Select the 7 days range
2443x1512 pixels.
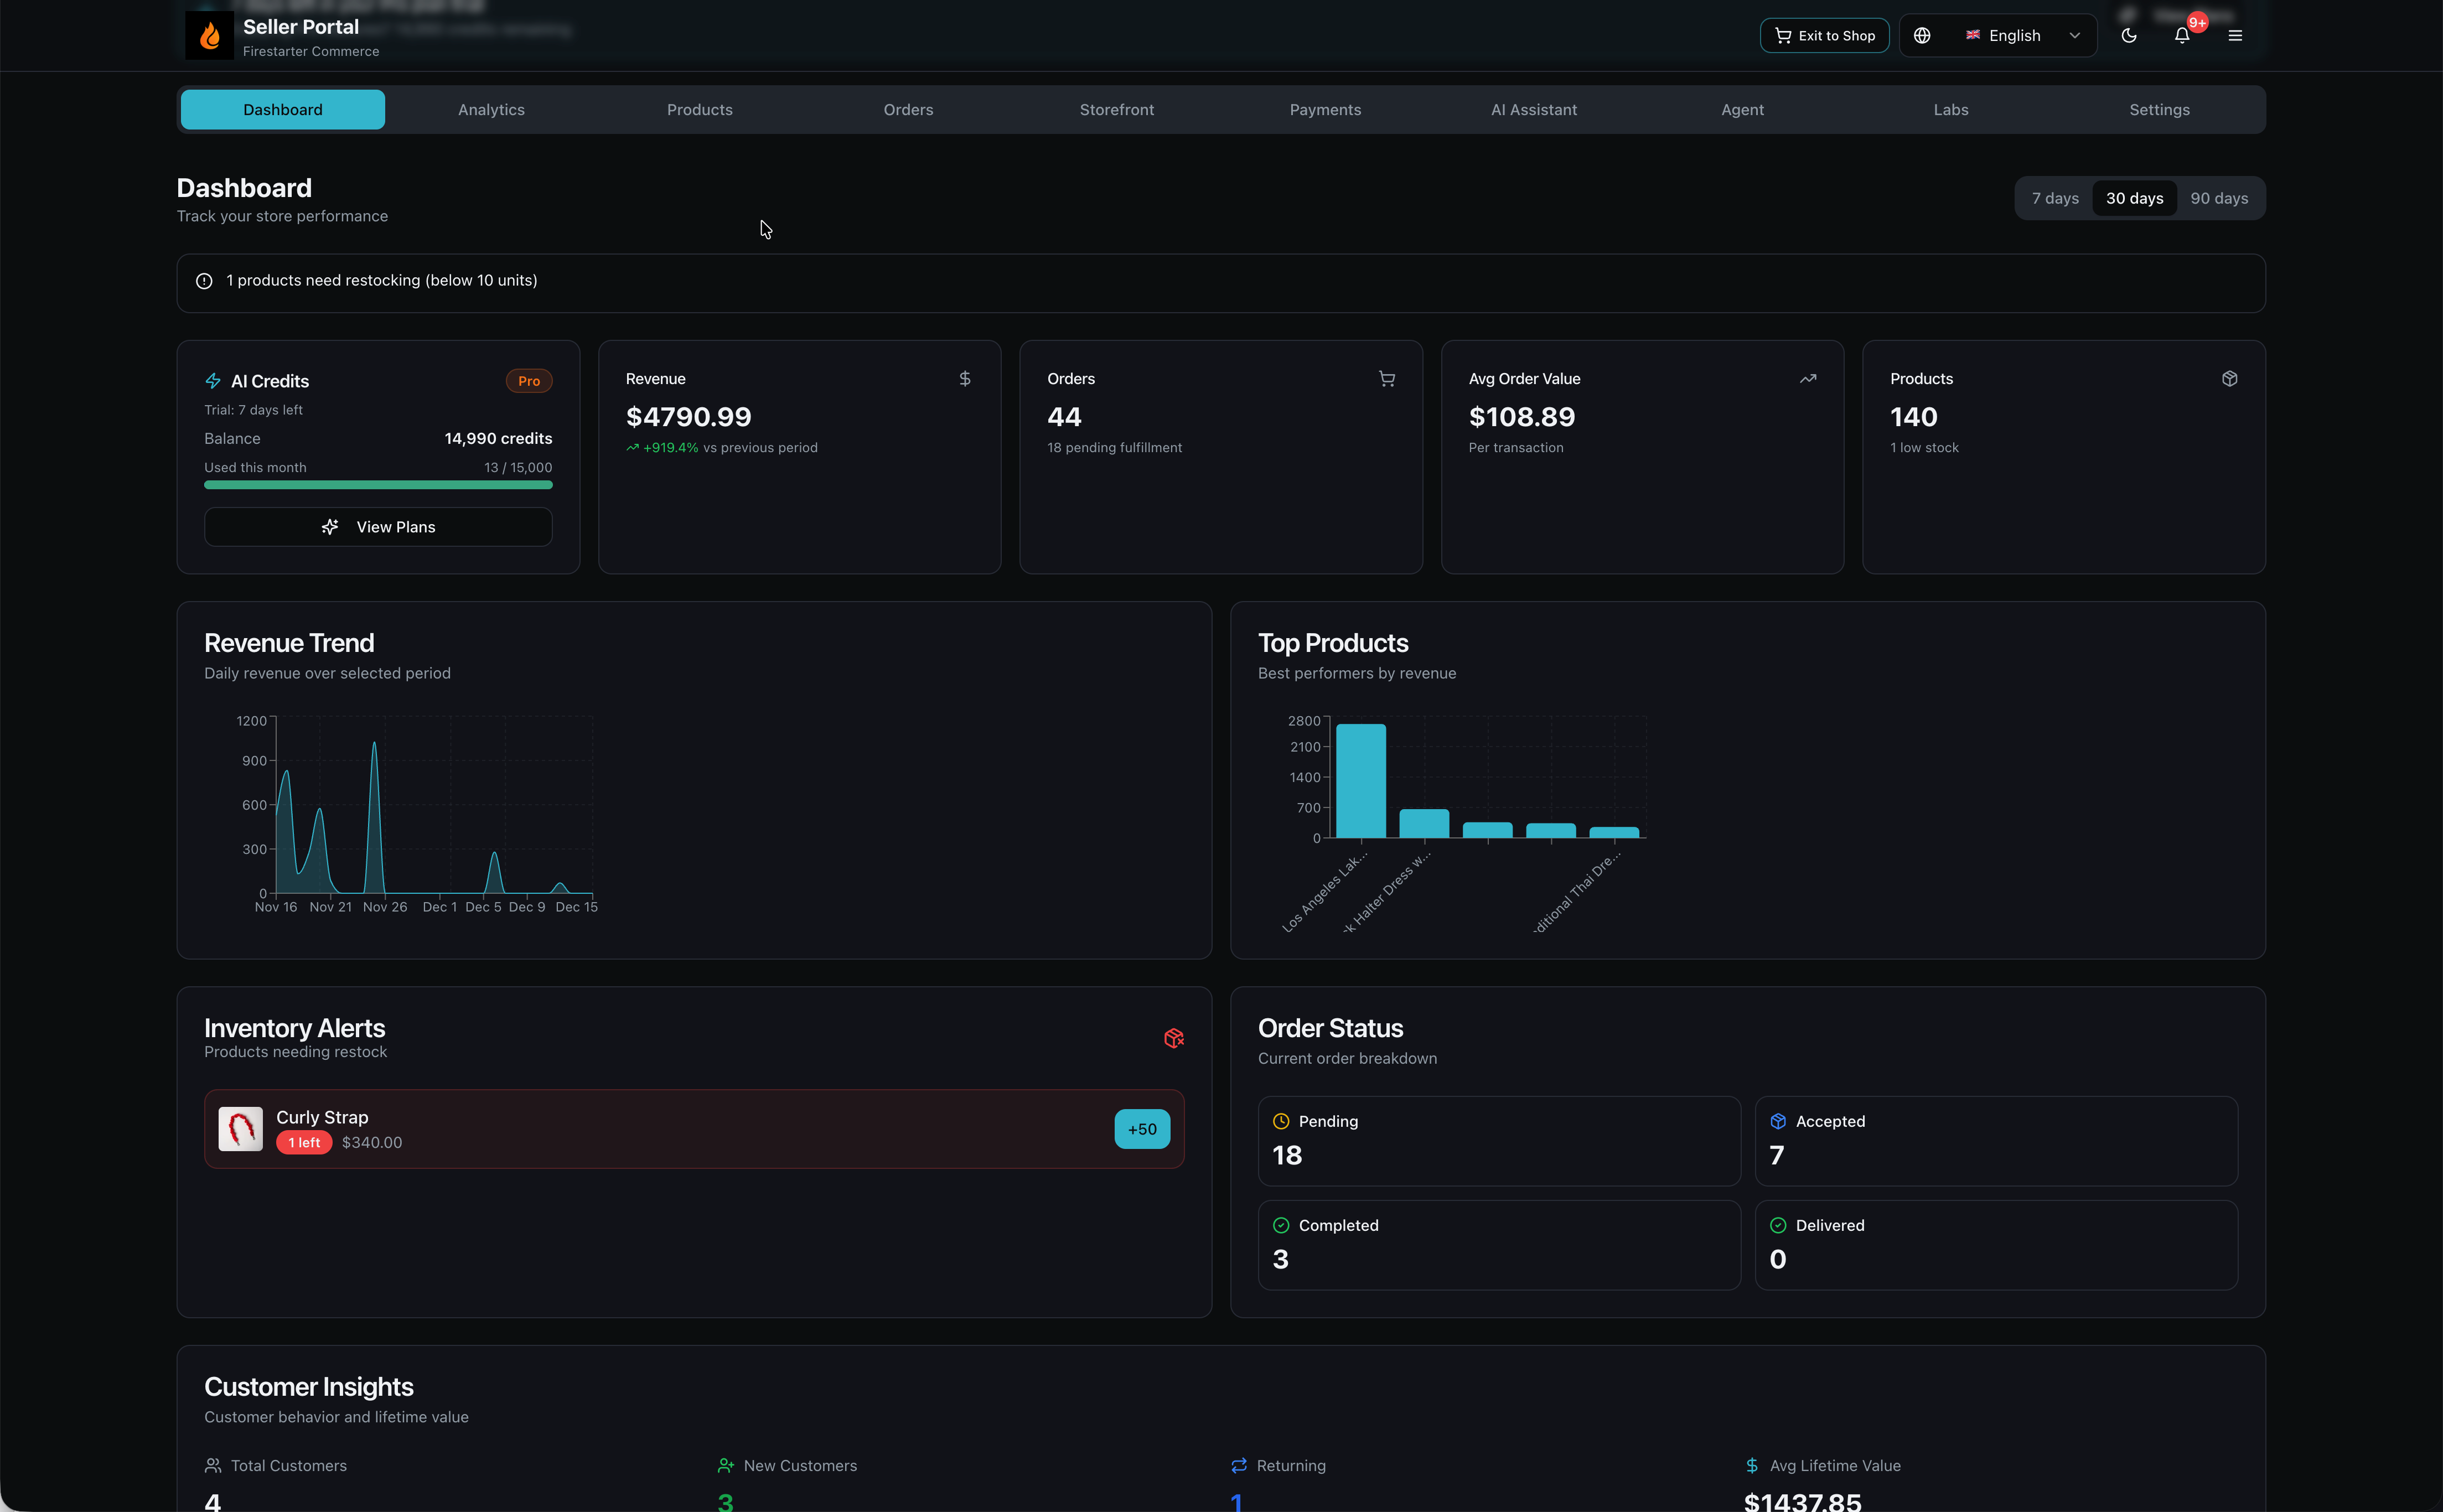(2054, 198)
